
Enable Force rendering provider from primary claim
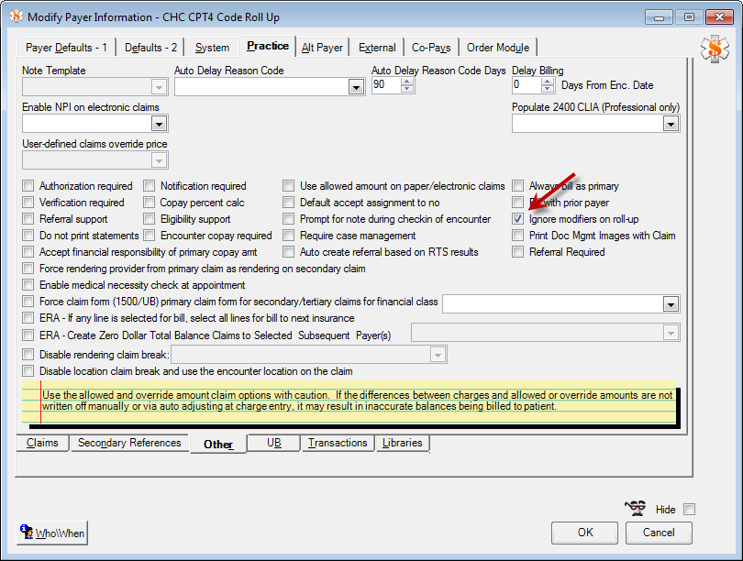click(28, 269)
